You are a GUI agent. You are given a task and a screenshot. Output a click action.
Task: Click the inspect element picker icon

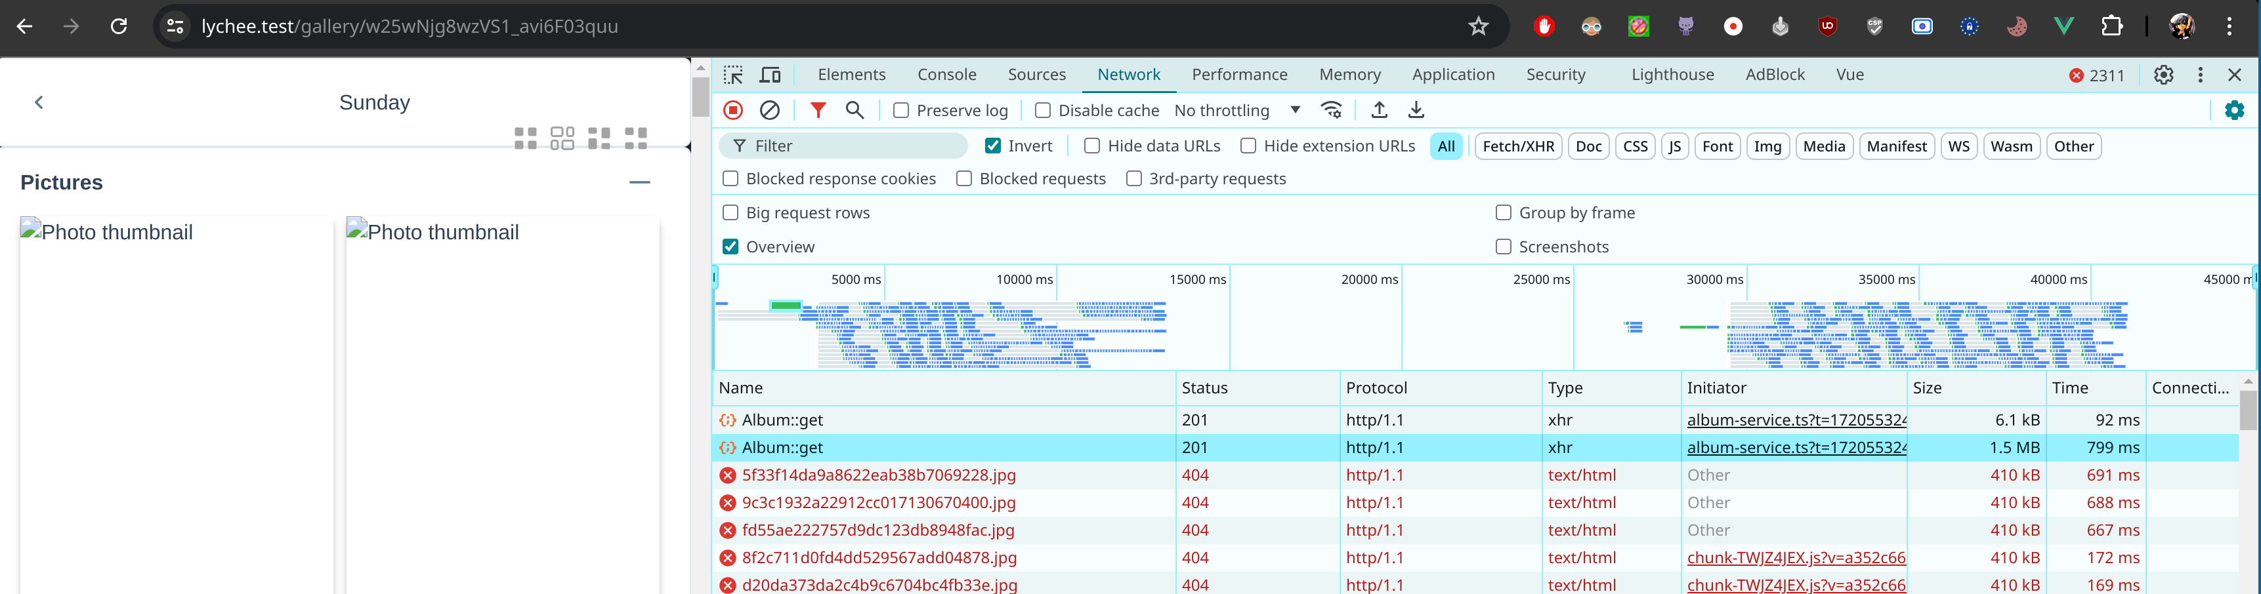click(733, 75)
